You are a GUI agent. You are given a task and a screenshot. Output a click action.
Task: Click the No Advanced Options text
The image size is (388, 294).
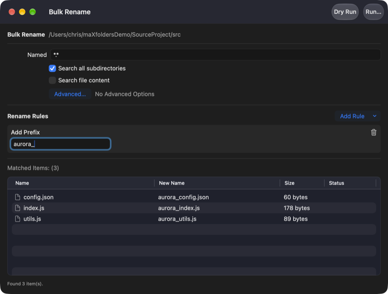pyautogui.click(x=125, y=94)
